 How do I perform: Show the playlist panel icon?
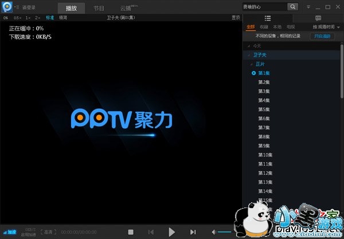tap(267, 18)
